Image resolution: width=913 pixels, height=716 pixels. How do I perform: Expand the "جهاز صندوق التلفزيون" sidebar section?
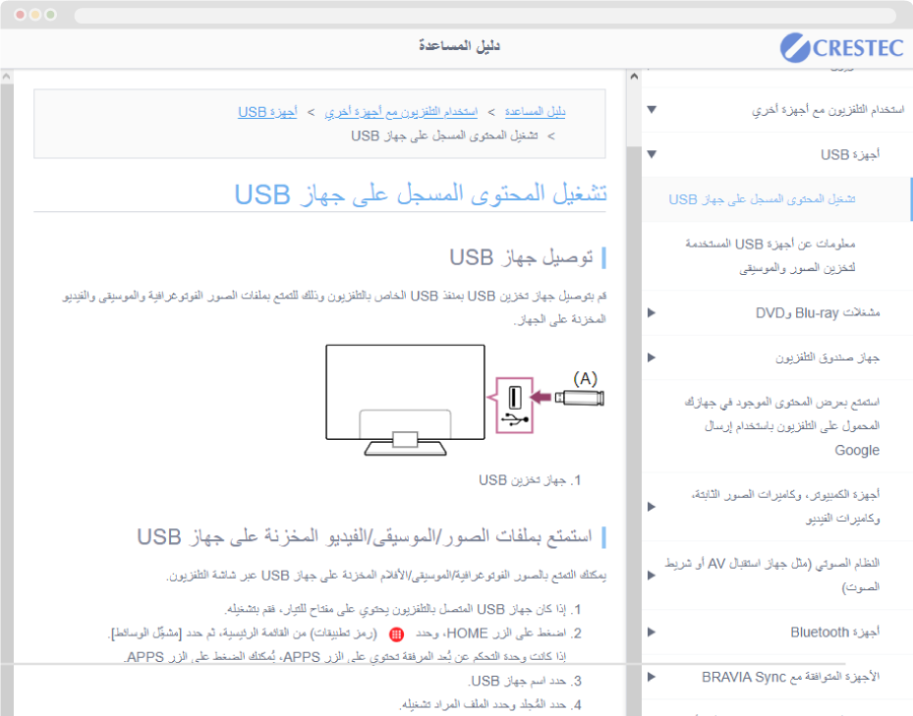(x=652, y=358)
